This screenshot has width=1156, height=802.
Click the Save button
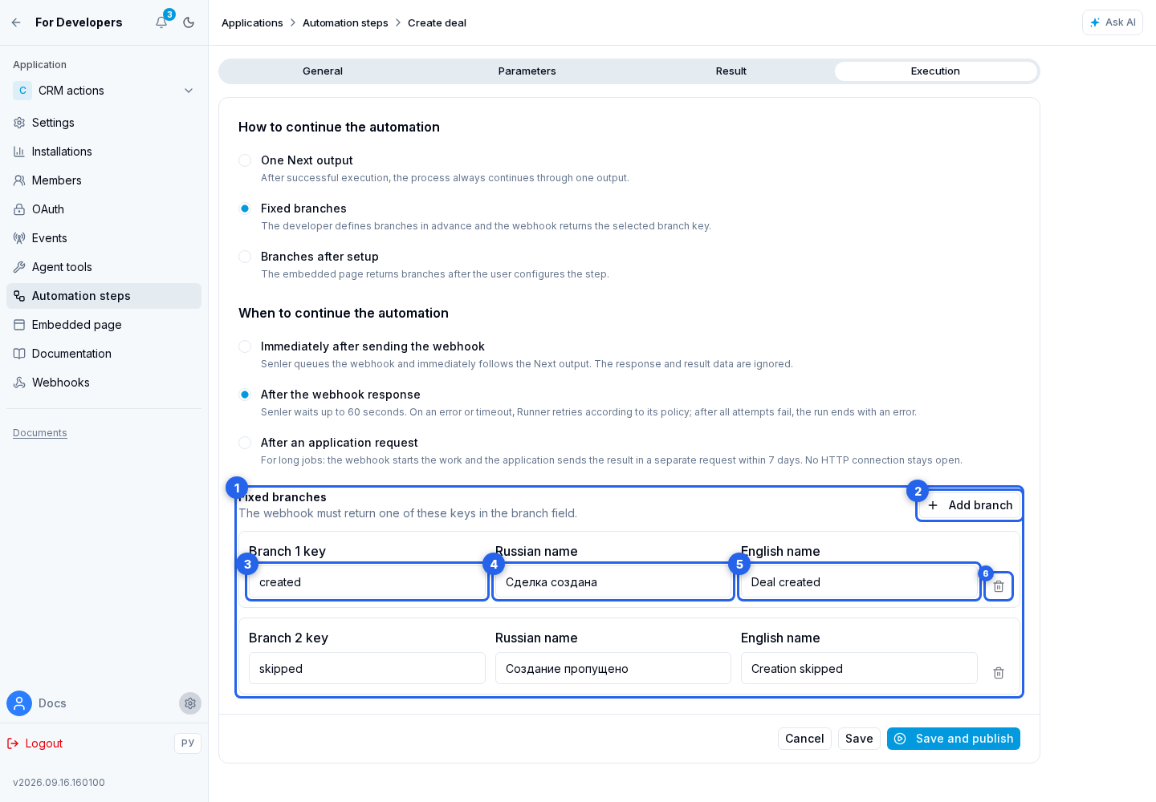859,739
